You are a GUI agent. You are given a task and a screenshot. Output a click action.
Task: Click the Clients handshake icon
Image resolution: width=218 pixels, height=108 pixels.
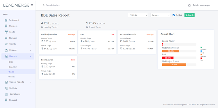click(6, 44)
